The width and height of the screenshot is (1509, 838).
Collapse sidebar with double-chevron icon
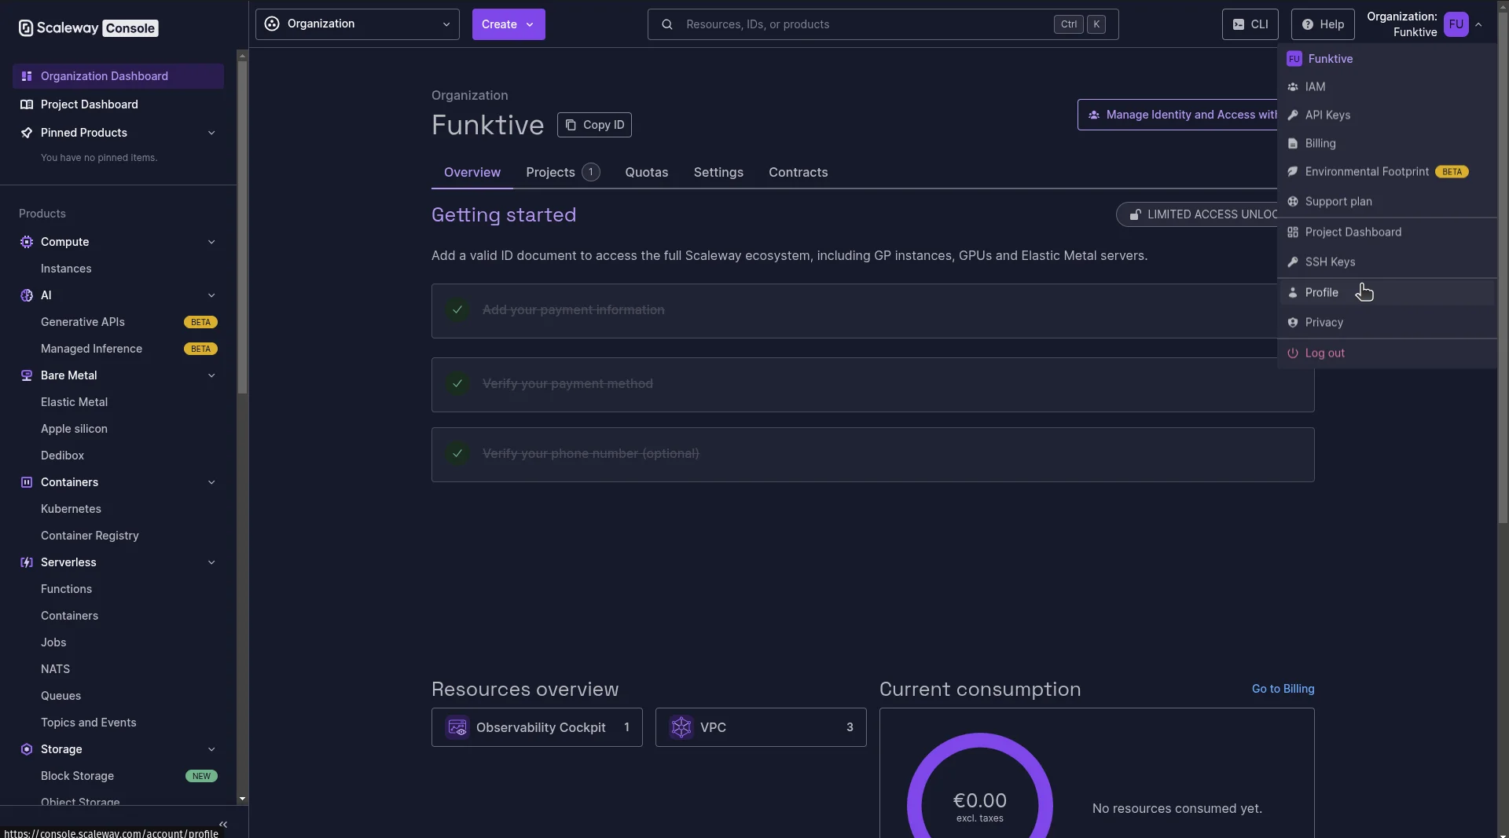tap(223, 824)
